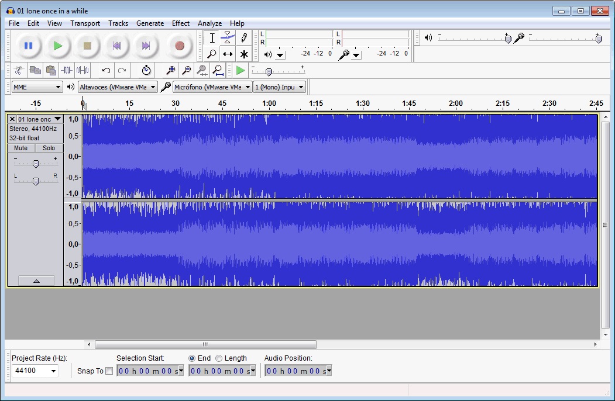Mute the 01 lone once track
Screen dimensions: 615x401
[x=21, y=148]
